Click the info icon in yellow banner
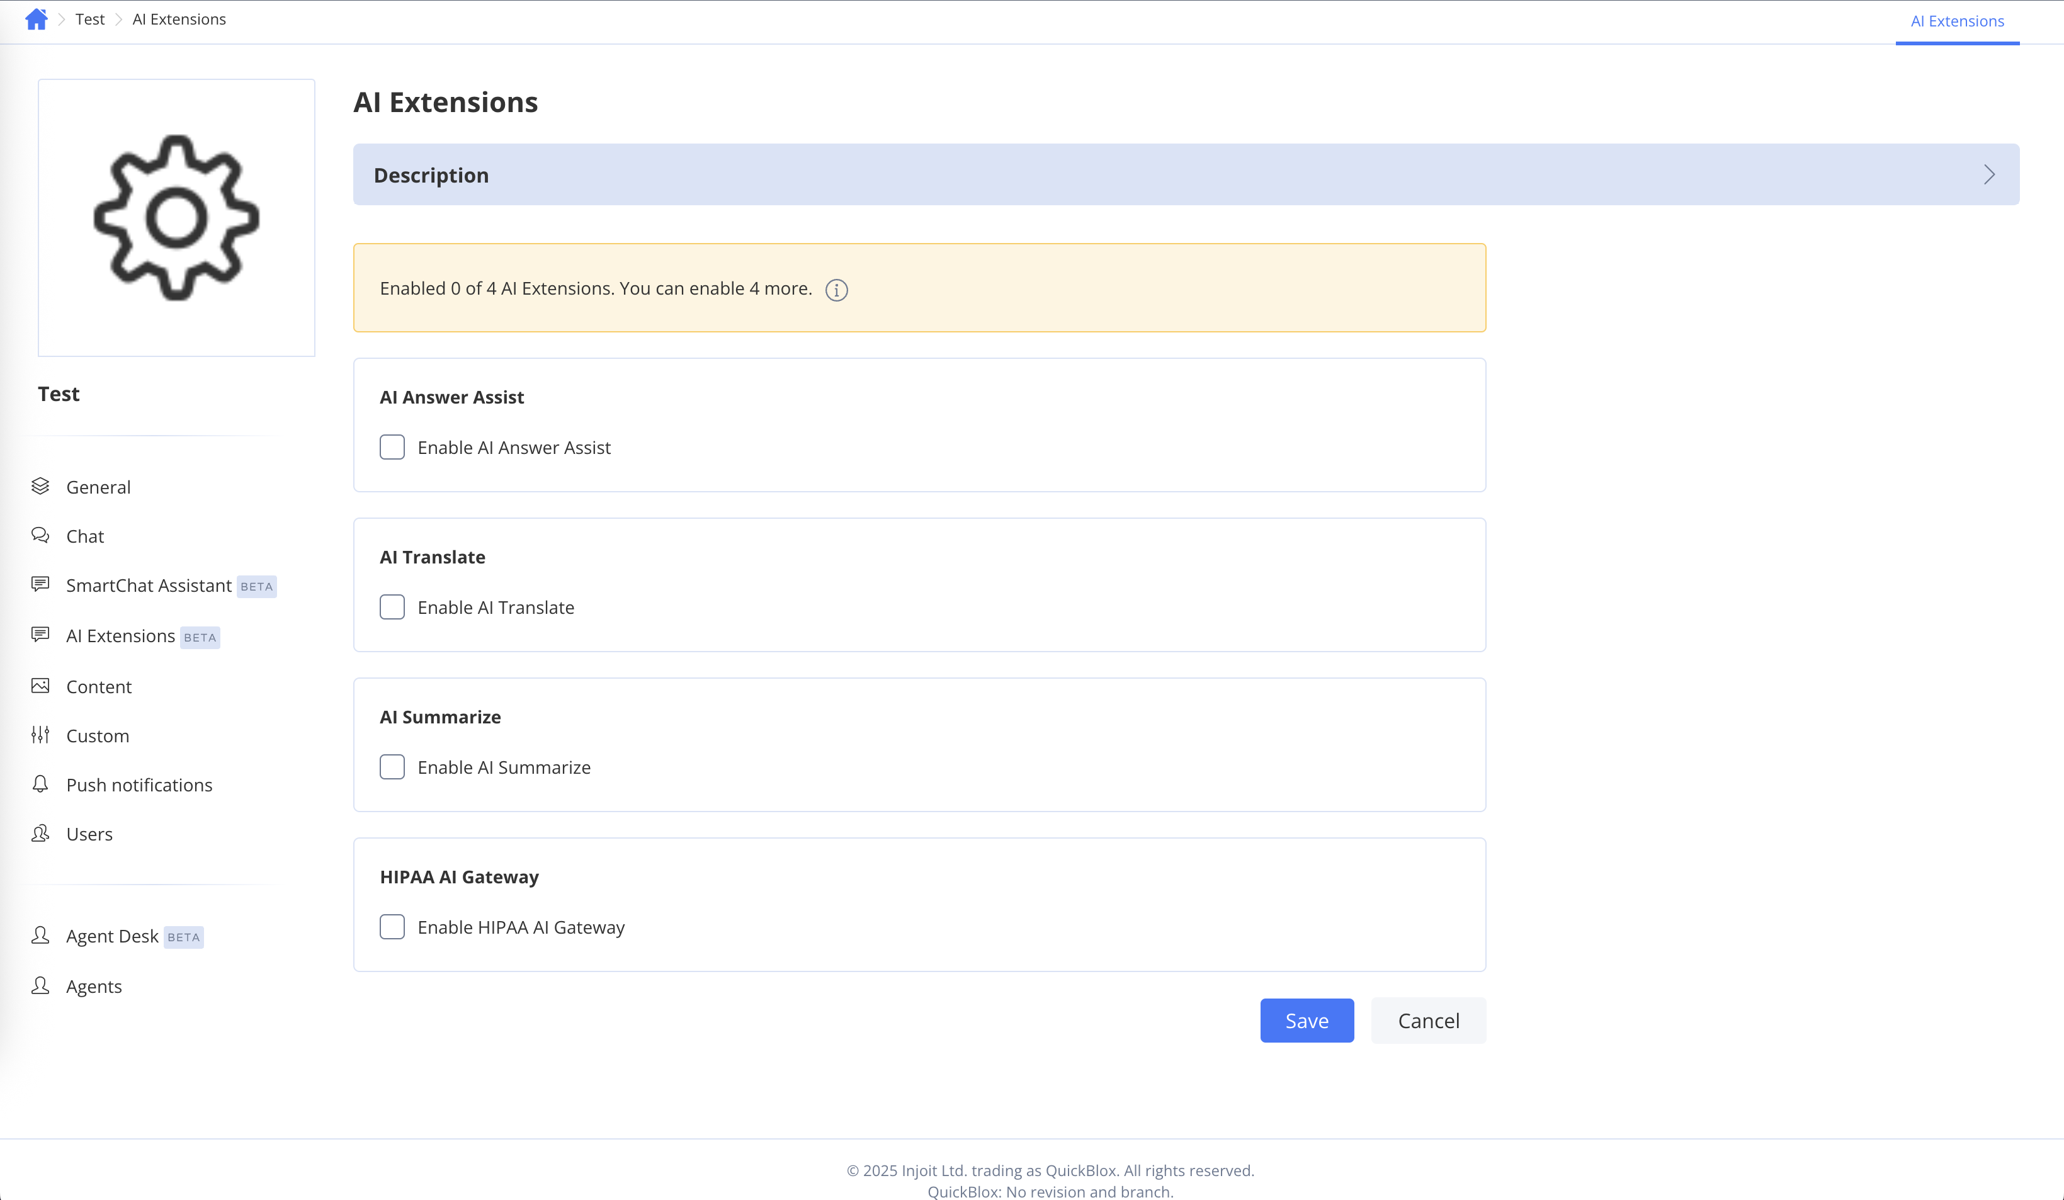Viewport: 2064px width, 1200px height. point(836,290)
